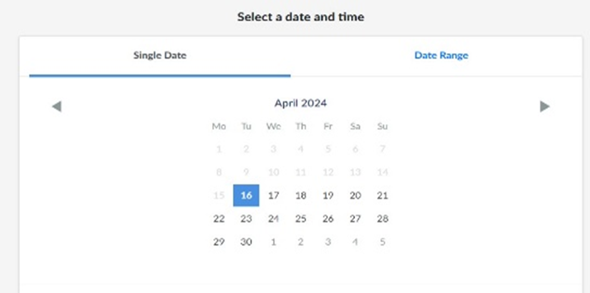Select Wednesday April 24
The image size is (590, 293).
coord(273,219)
